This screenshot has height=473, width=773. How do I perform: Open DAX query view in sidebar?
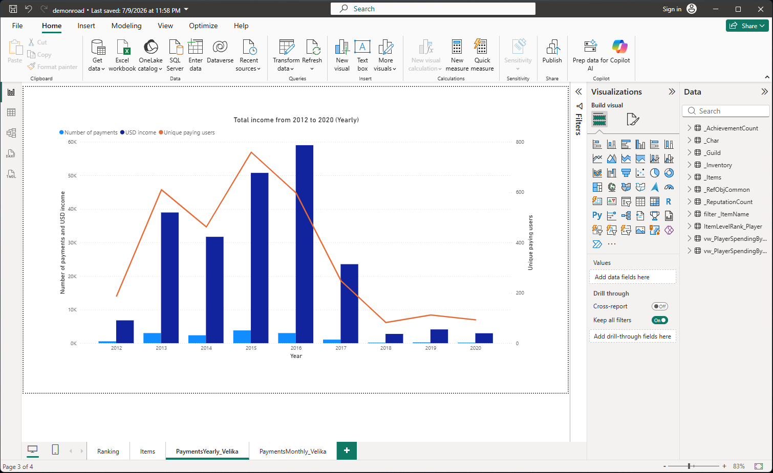(x=11, y=153)
